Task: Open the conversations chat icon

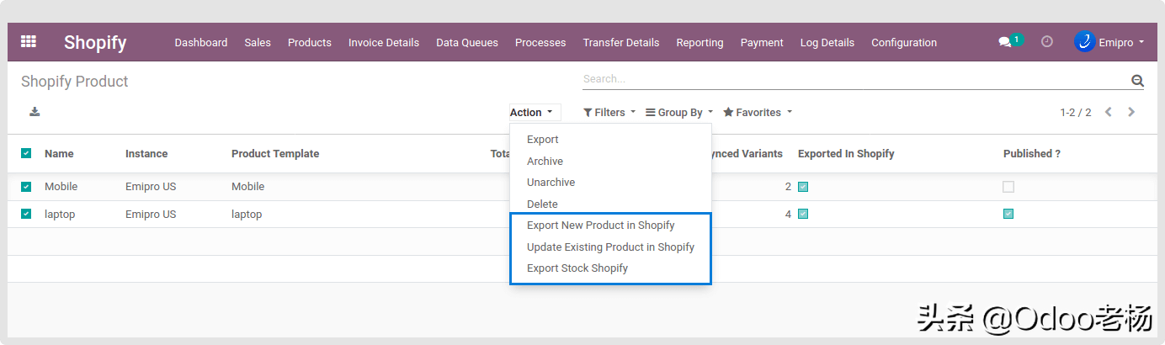Action: point(1005,42)
